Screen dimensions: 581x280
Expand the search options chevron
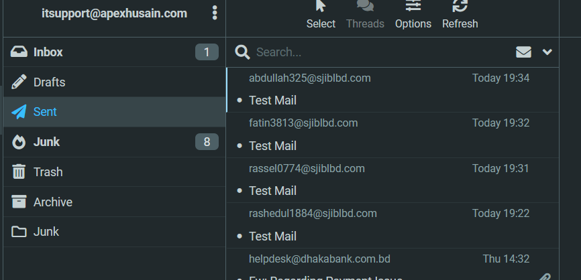(547, 52)
